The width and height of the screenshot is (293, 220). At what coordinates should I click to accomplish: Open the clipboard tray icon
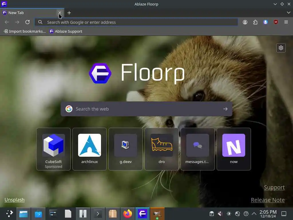(x=211, y=214)
